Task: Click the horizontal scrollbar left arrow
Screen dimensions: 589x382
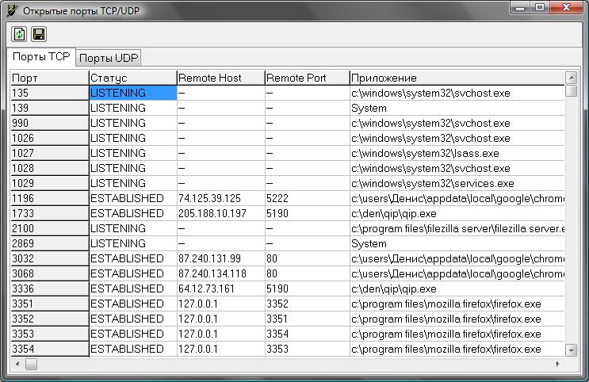Action: tap(17, 364)
